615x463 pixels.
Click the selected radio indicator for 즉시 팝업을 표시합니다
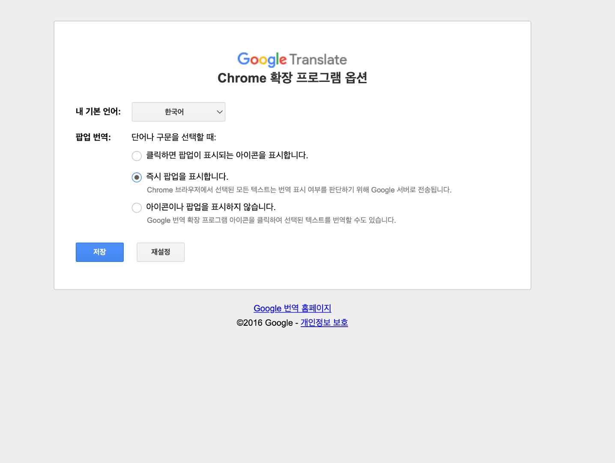(x=137, y=177)
